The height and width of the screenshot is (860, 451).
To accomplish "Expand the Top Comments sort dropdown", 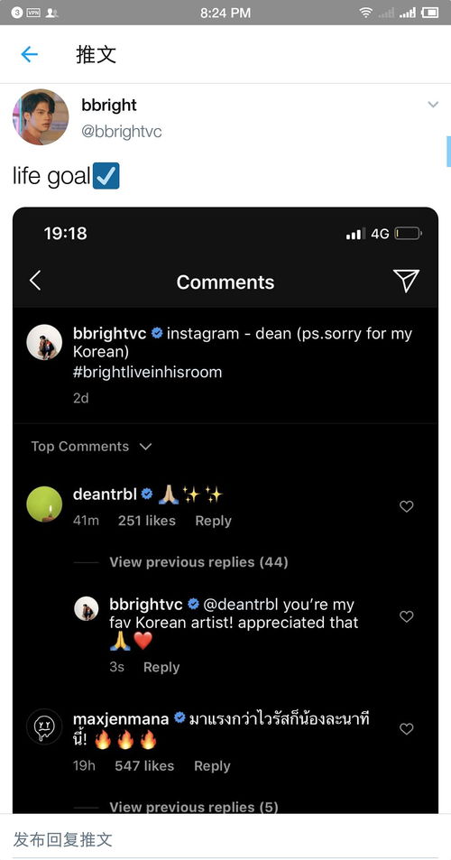I will tap(91, 447).
